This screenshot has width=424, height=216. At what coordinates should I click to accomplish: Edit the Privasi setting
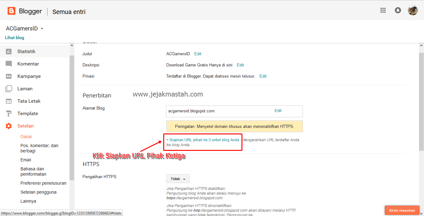(x=263, y=76)
